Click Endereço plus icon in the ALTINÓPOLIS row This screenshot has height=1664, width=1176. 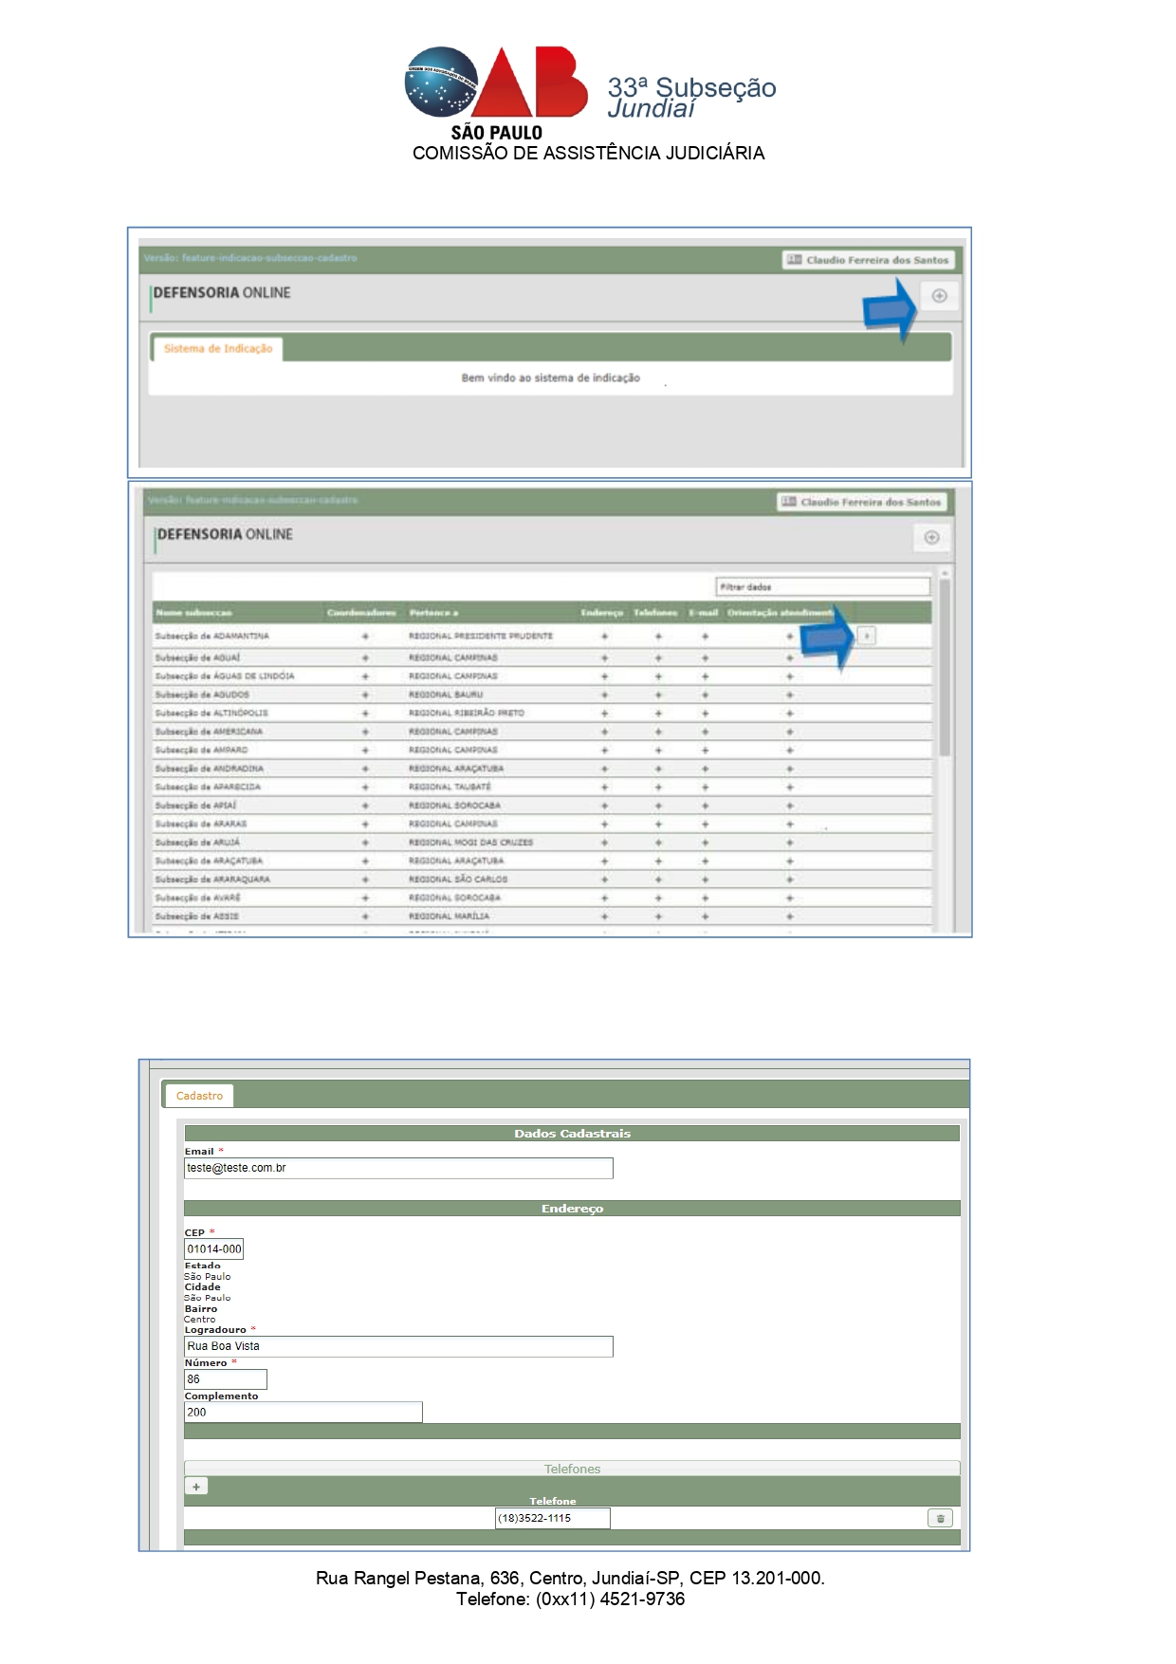click(604, 713)
